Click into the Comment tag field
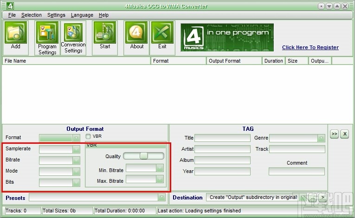The height and width of the screenshot is (218, 355). [297, 171]
